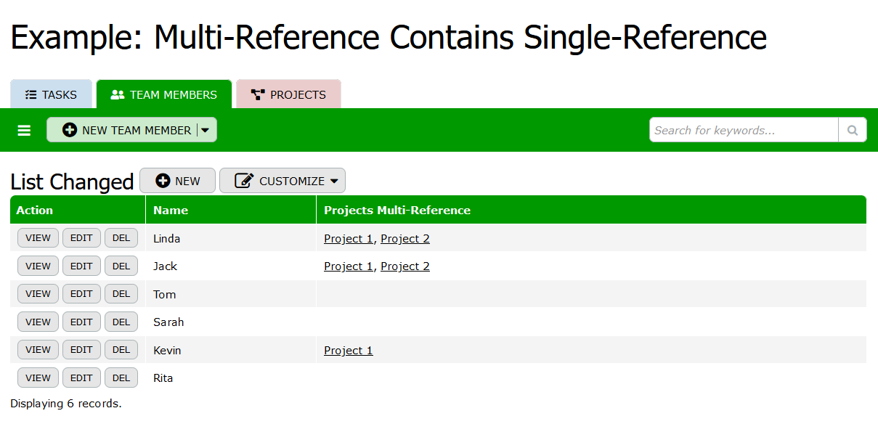
Task: Open the Customize dropdown caret
Action: [x=334, y=181]
